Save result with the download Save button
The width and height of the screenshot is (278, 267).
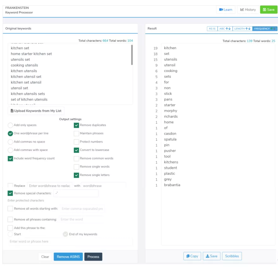point(212,256)
